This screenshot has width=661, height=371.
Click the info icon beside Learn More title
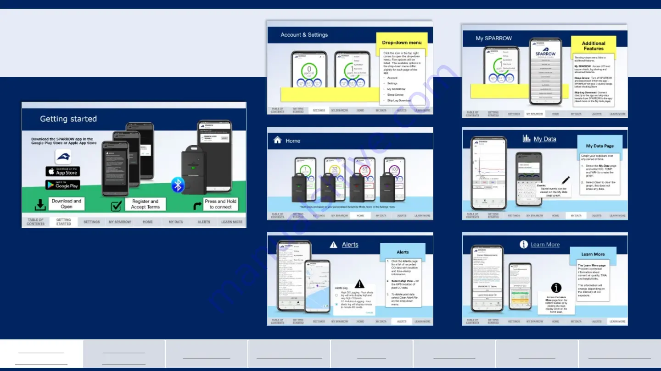pos(524,245)
